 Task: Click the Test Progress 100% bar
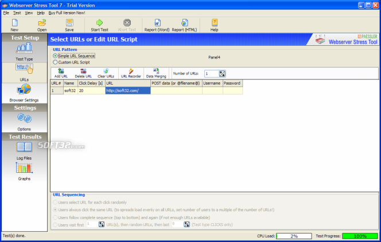coord(360,236)
